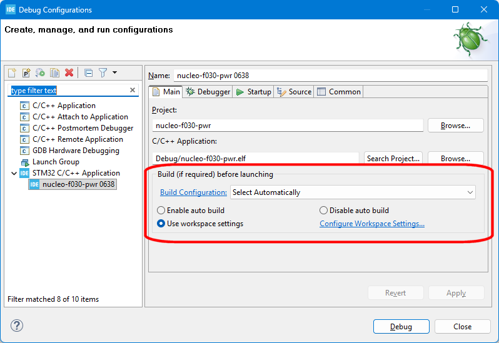Browse for the C/C++ Application file
Screen dimensions: 499x343
pyautogui.click(x=455, y=158)
